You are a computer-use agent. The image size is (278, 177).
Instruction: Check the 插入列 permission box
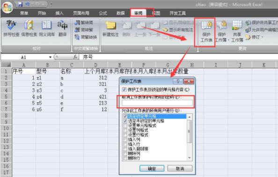[125, 139]
